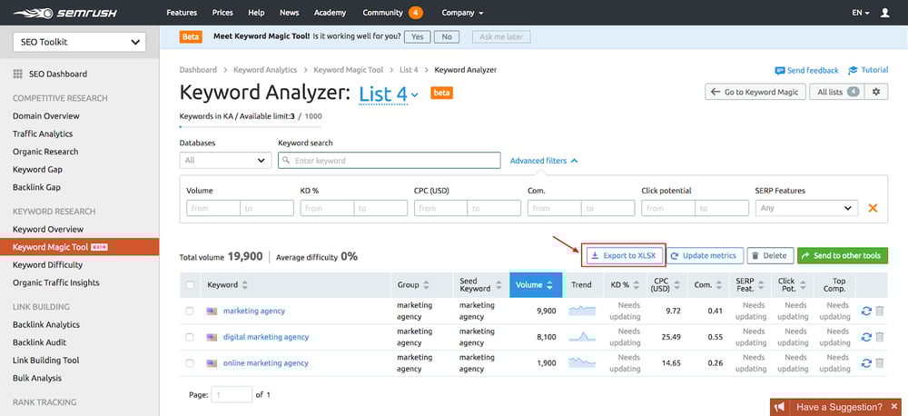908x416 pixels.
Task: Open trend chart for marketing agency
Action: tap(582, 311)
